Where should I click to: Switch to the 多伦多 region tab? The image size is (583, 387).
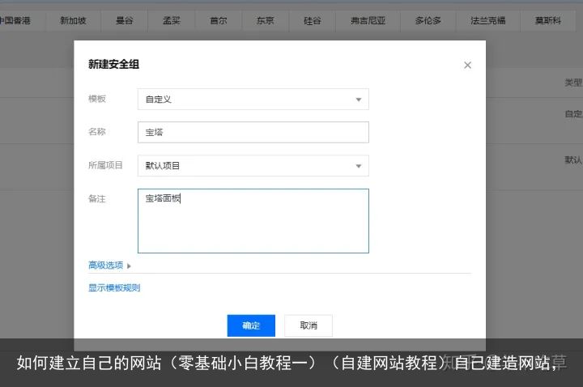(x=428, y=21)
